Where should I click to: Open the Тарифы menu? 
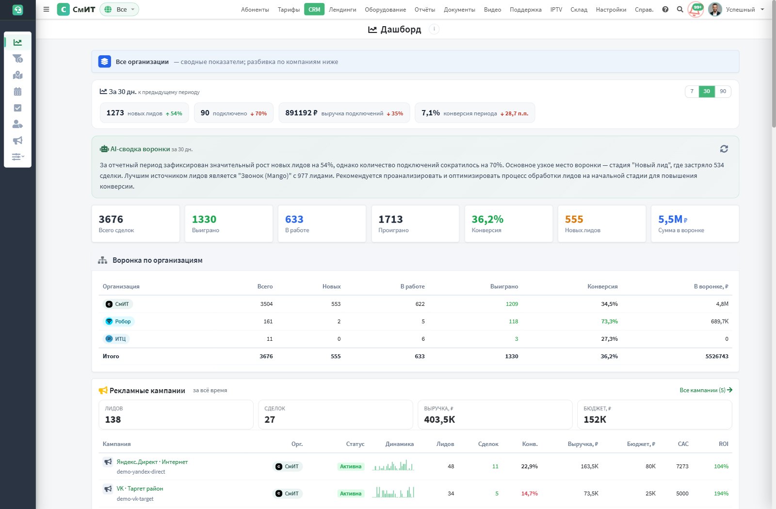(x=289, y=10)
